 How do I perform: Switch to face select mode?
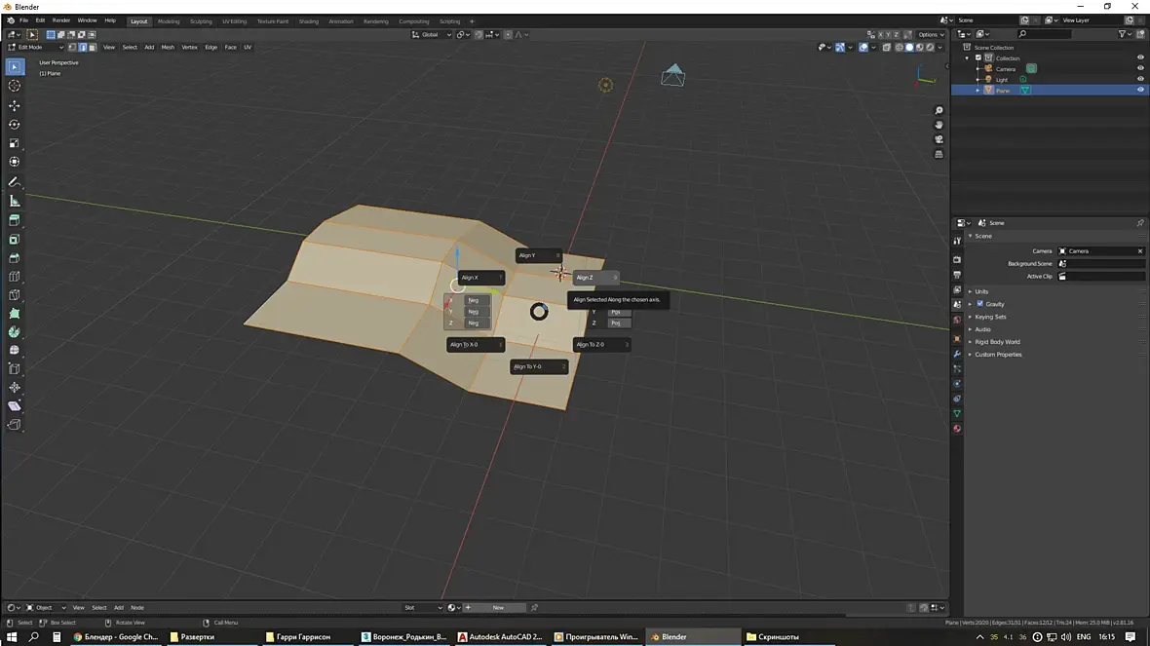[92, 47]
